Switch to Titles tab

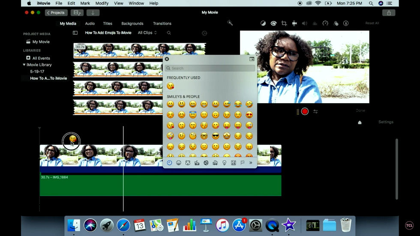click(x=108, y=24)
